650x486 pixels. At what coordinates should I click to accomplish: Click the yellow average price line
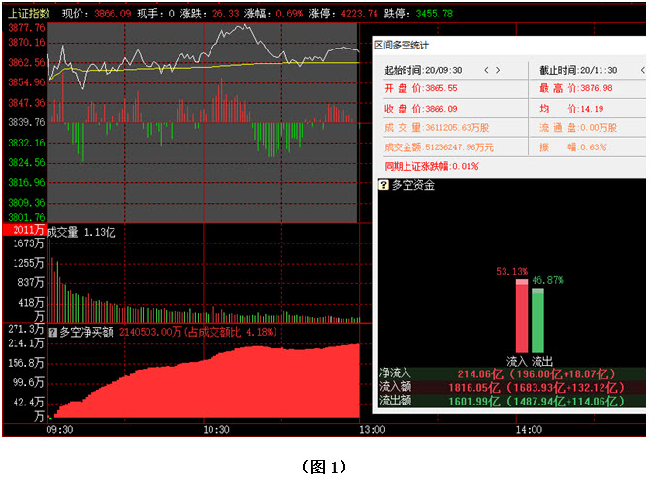194,66
